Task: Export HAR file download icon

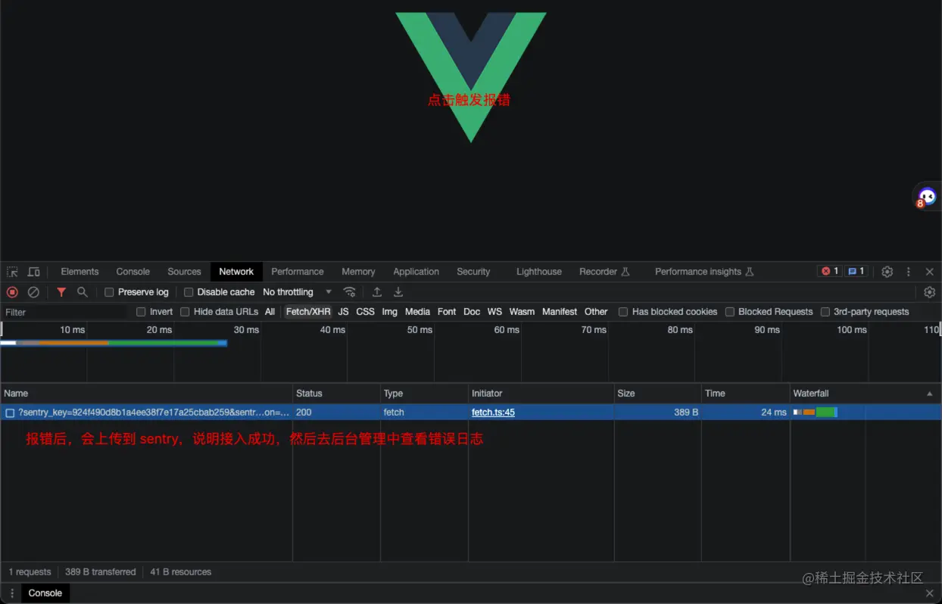Action: (x=398, y=292)
